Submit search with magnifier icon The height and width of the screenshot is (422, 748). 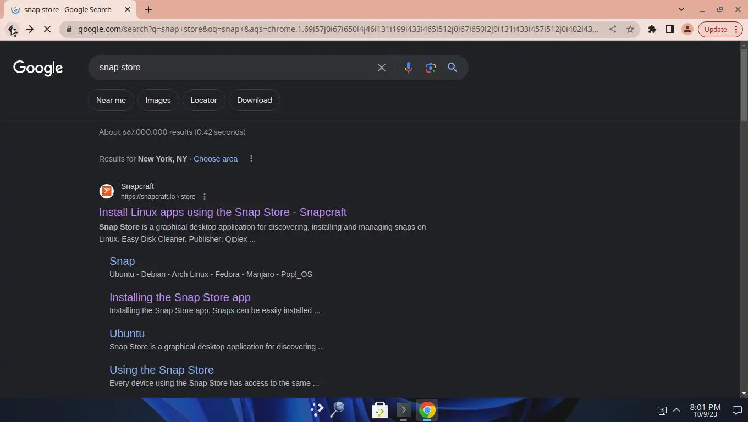452,68
